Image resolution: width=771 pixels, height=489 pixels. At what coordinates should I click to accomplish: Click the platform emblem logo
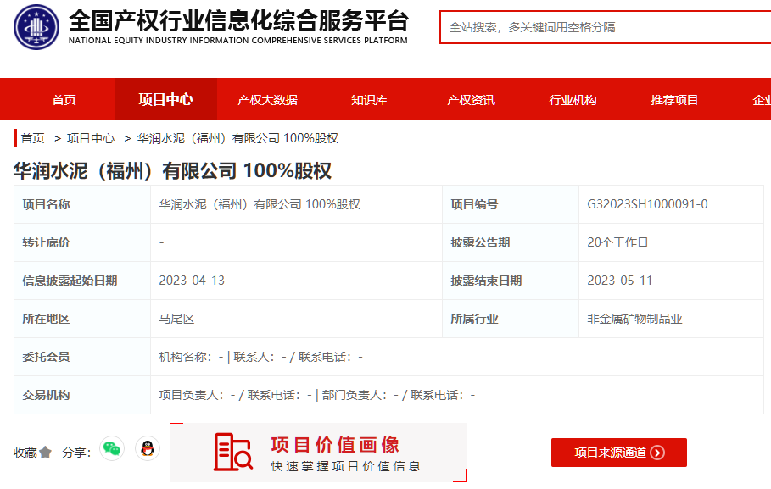[x=36, y=27]
